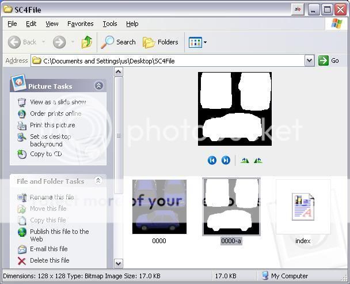Image resolution: width=350 pixels, height=284 pixels.
Task: Open the Views dropdown button
Action: pos(197,42)
